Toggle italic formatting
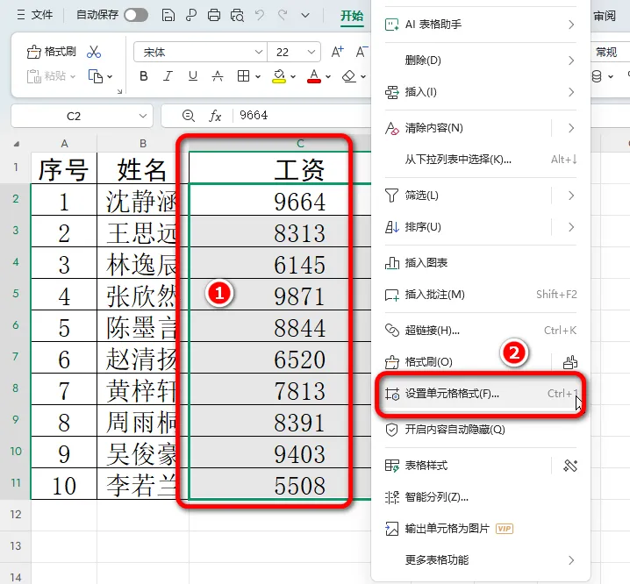 (168, 76)
